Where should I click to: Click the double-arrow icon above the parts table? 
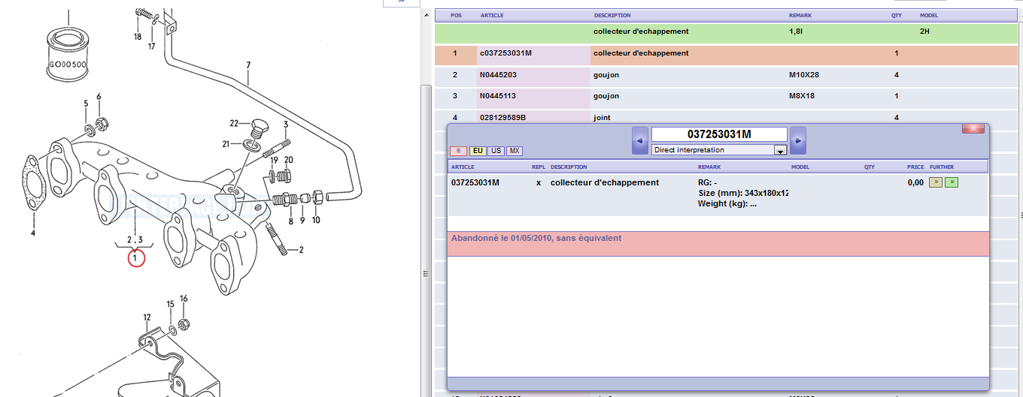[402, 2]
